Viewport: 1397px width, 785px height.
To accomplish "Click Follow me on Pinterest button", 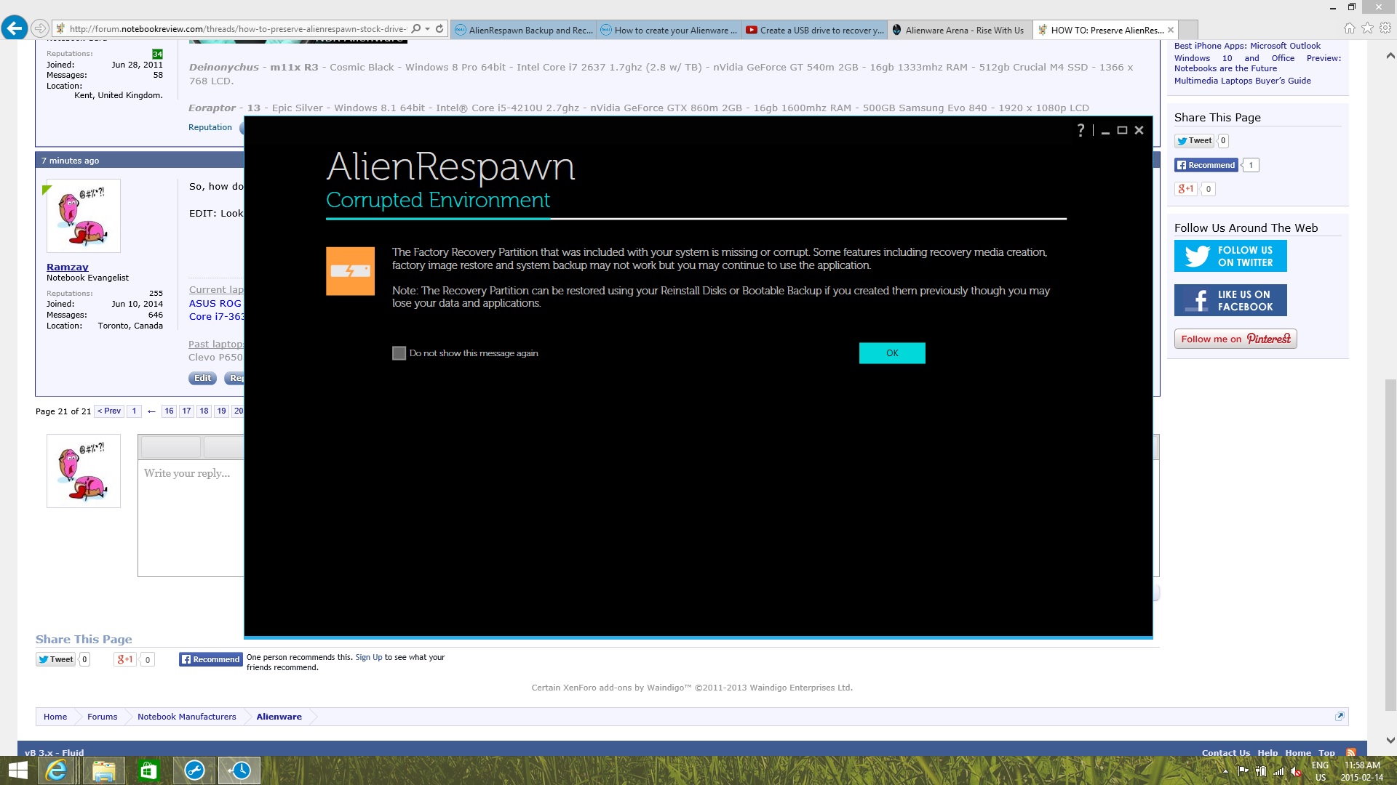I will pos(1235,339).
